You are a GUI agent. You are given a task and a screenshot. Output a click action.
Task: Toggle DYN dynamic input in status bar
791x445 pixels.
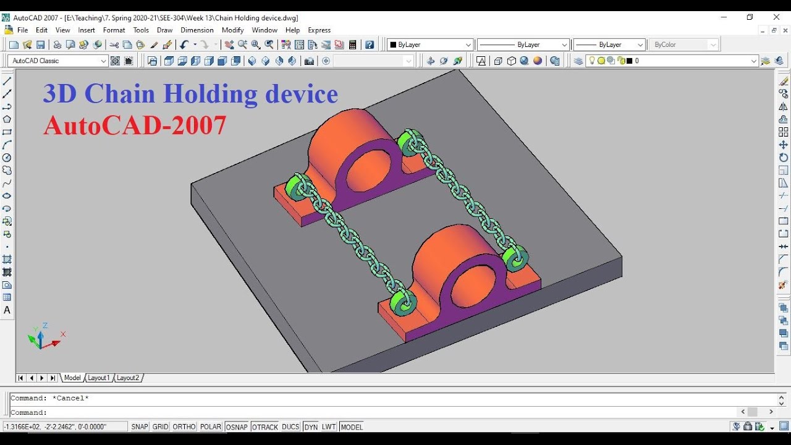(x=311, y=427)
